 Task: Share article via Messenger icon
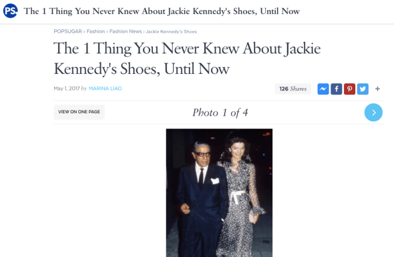[x=323, y=89]
